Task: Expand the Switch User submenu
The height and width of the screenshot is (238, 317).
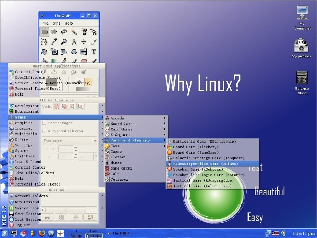Action: [56, 208]
